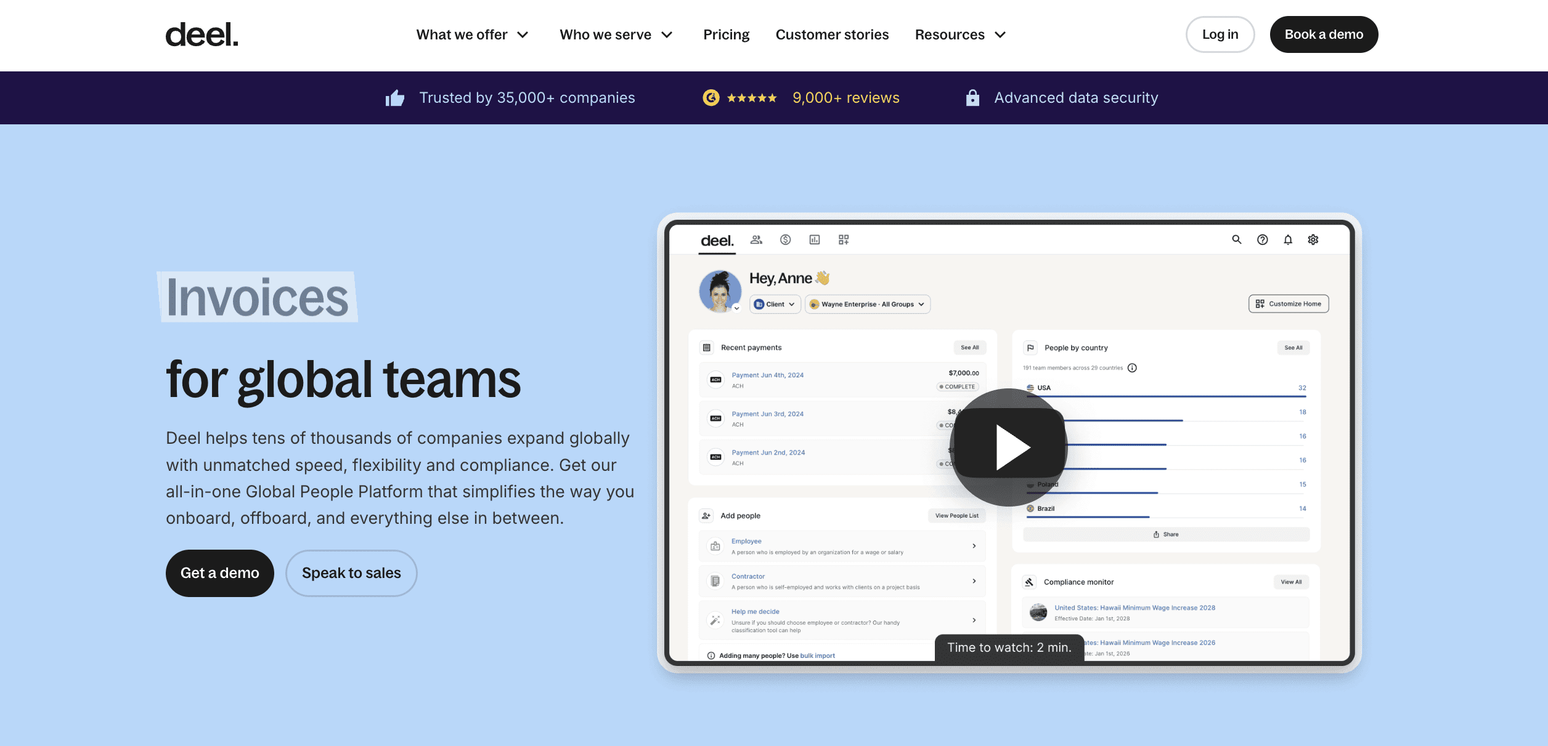Expand the Who we serve menu
Image resolution: width=1548 pixels, height=746 pixels.
pos(616,34)
